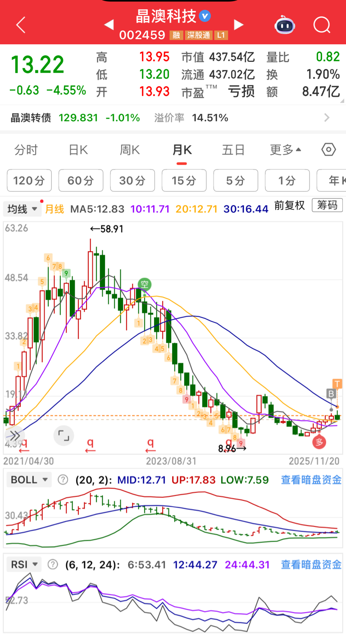Switch to 周K tab

point(130,150)
